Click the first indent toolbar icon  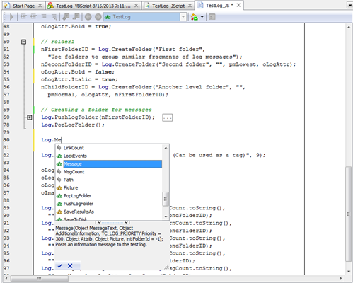[x=23, y=16]
